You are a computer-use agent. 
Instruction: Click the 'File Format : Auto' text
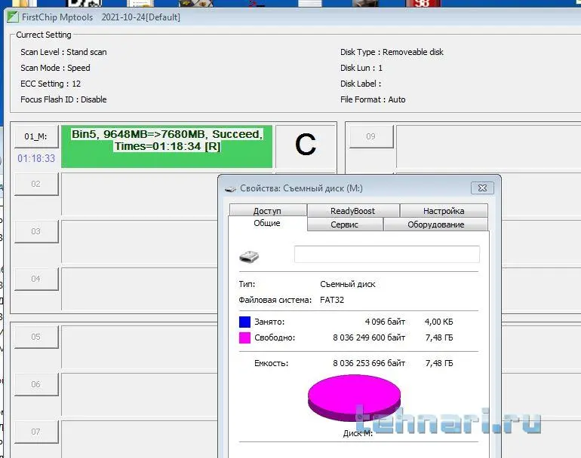coord(373,99)
